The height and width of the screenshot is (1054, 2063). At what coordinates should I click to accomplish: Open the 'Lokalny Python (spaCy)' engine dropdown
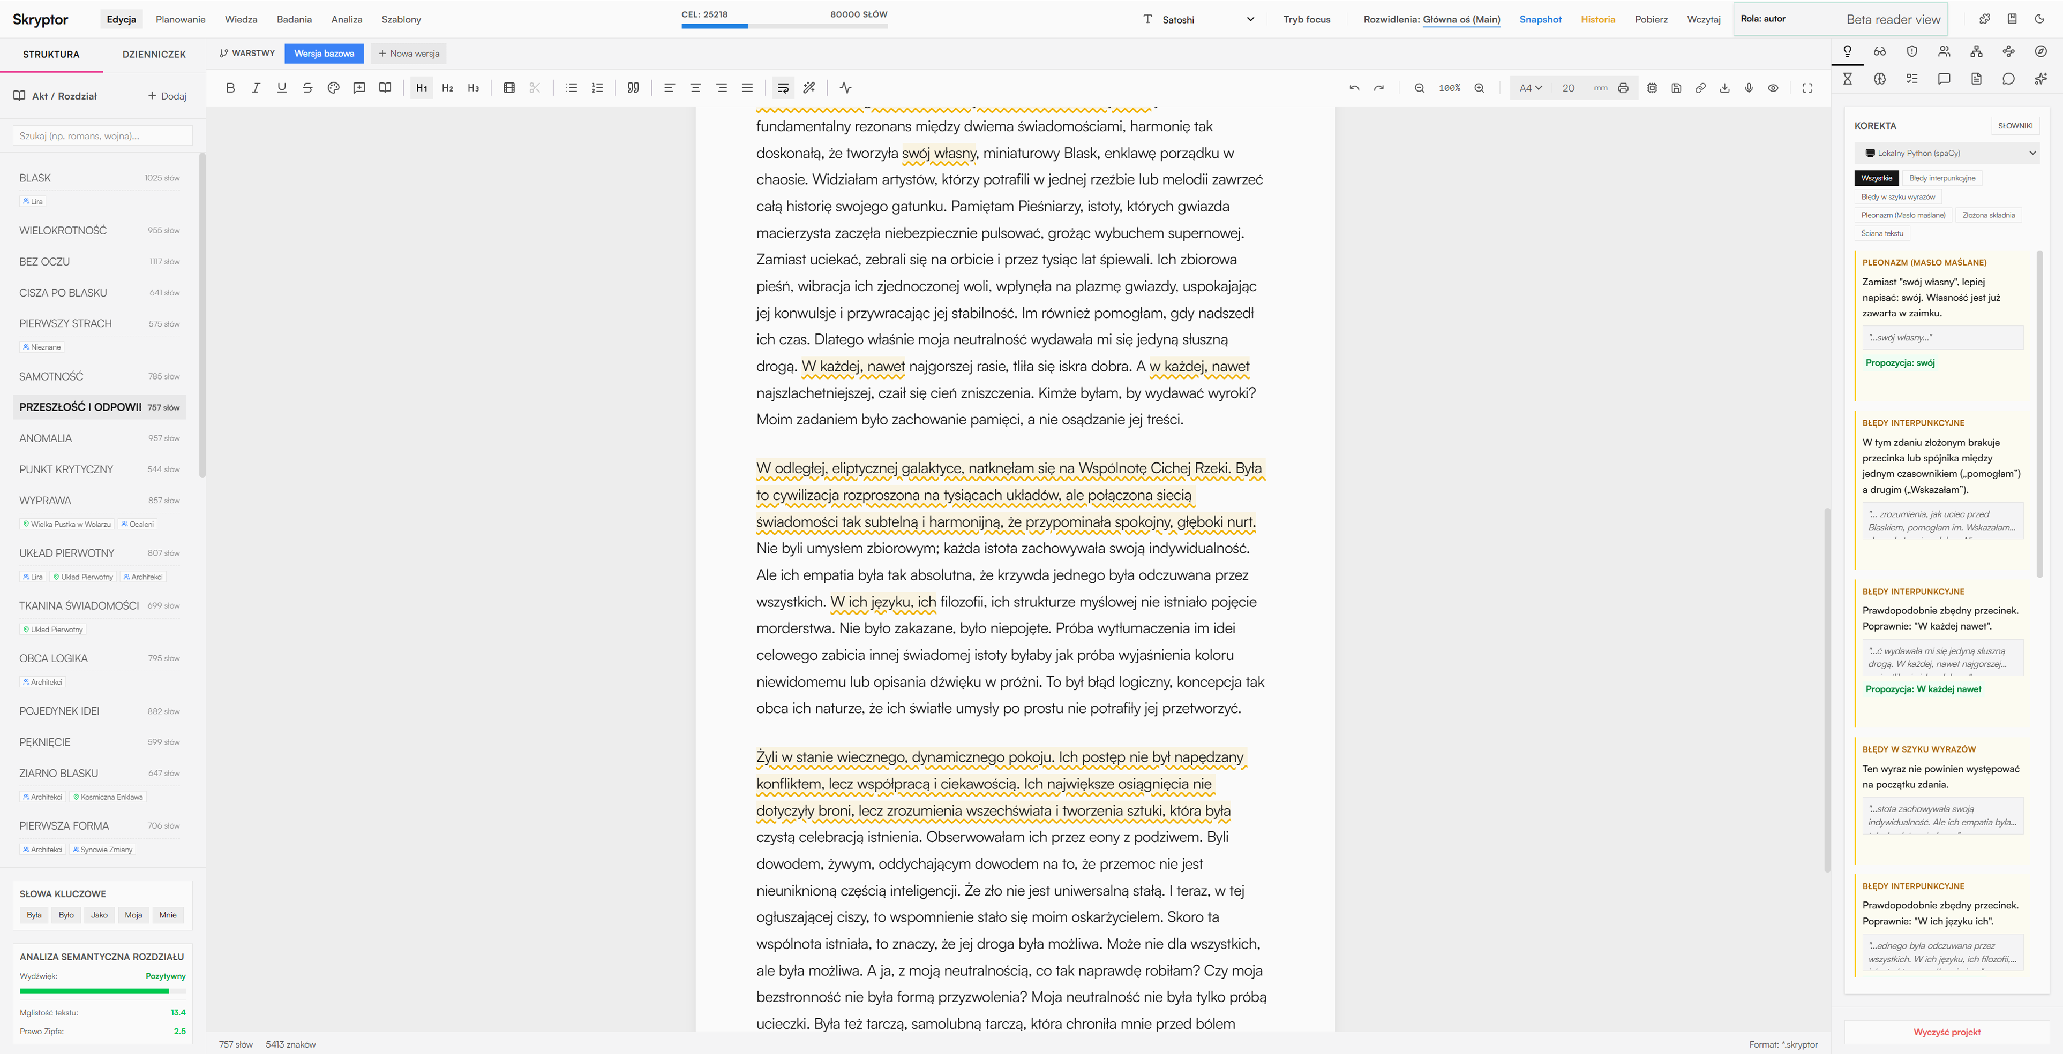tap(1946, 153)
